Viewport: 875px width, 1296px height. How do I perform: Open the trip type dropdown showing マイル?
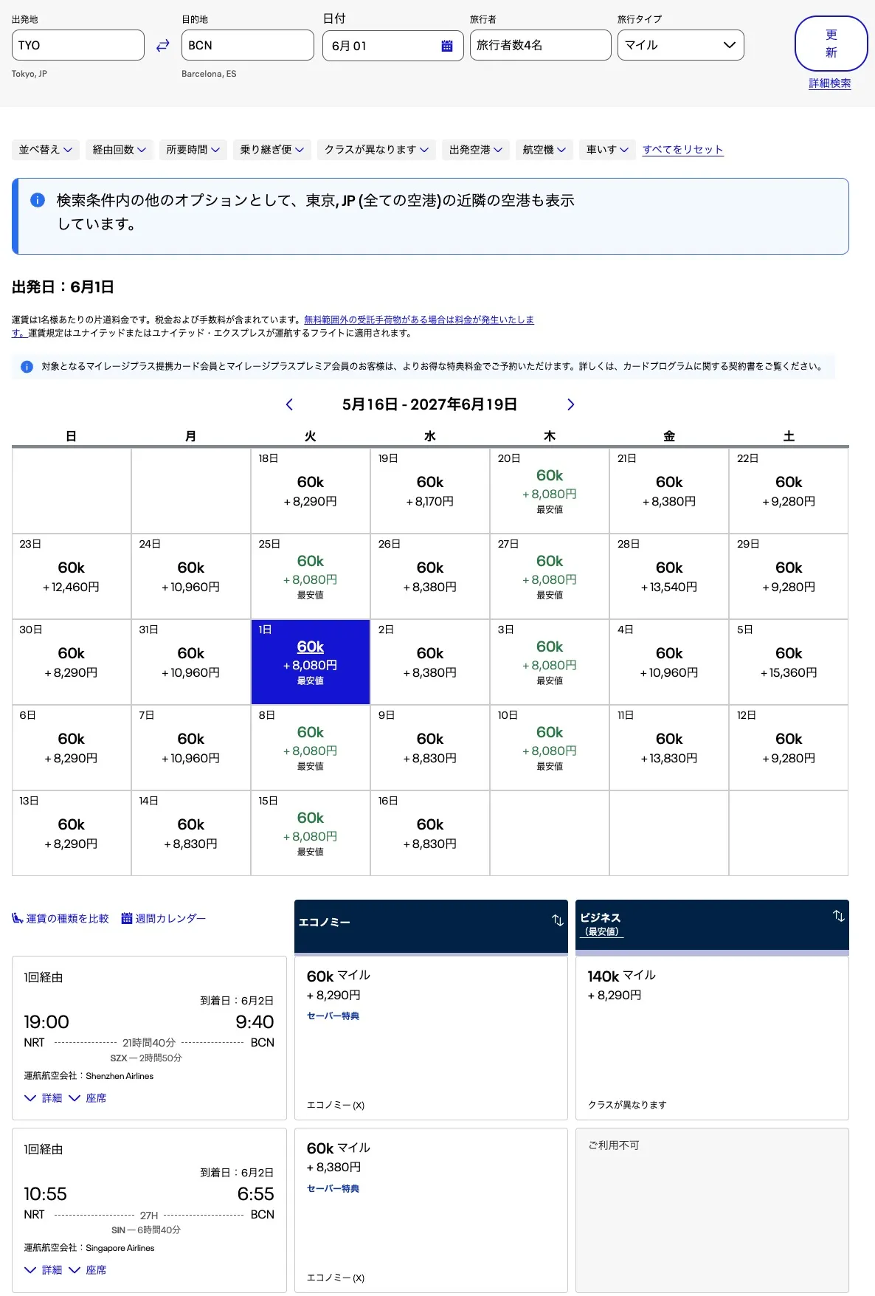681,45
